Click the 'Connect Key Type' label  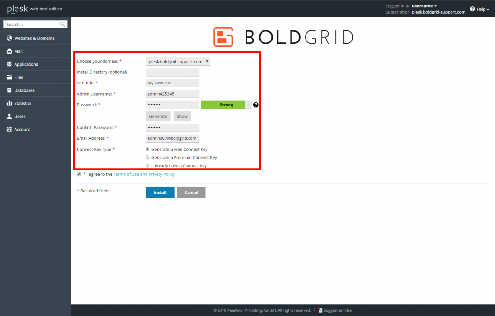(94, 149)
